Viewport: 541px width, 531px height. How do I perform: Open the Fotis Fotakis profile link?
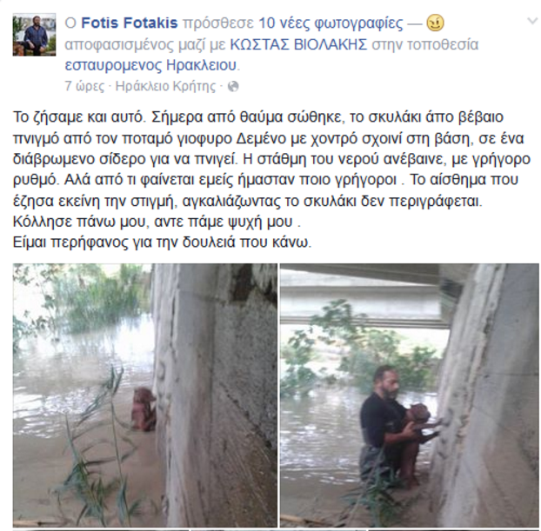(x=130, y=23)
